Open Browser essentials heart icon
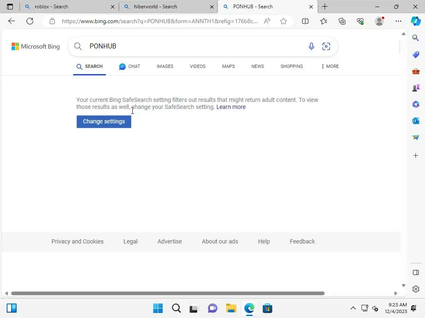This screenshot has width=425, height=318. pyautogui.click(x=360, y=21)
